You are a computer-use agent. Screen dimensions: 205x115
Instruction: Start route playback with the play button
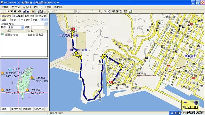[45, 11]
